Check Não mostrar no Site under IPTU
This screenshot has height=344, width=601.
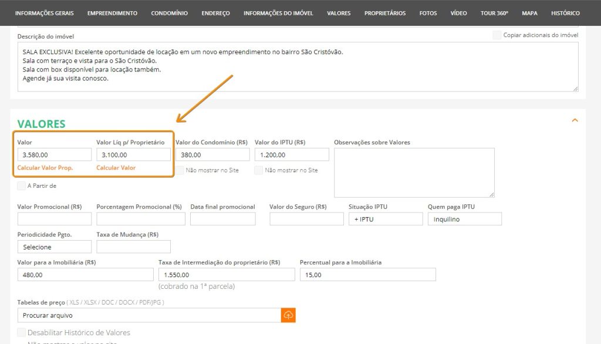(259, 170)
